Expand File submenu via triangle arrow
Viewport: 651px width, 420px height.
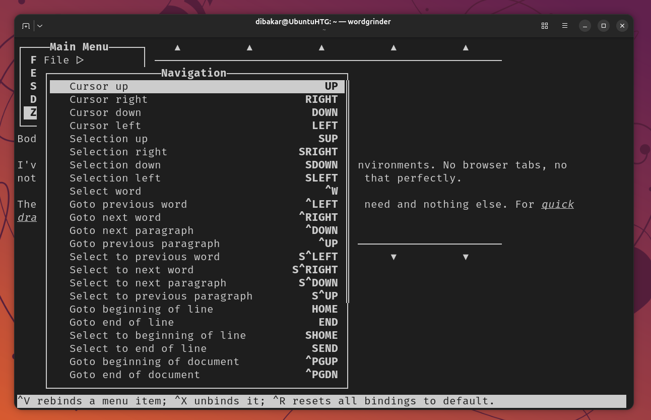point(80,60)
